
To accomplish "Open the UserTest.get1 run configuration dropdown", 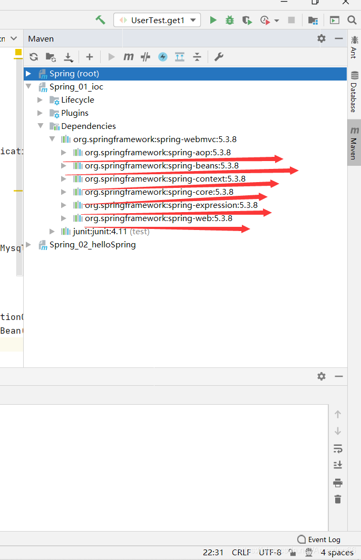I will tap(157, 20).
